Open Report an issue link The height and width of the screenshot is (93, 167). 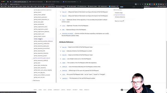(119, 21)
